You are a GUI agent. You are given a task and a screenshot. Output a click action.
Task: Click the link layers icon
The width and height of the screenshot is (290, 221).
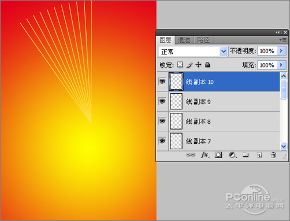click(191, 154)
